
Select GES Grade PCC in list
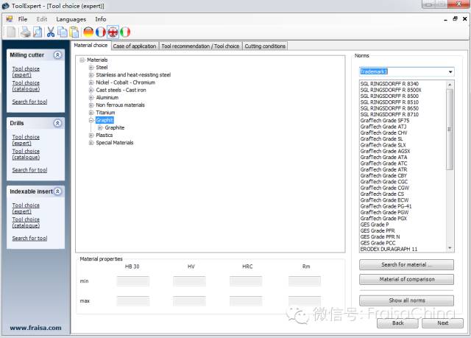(378, 243)
